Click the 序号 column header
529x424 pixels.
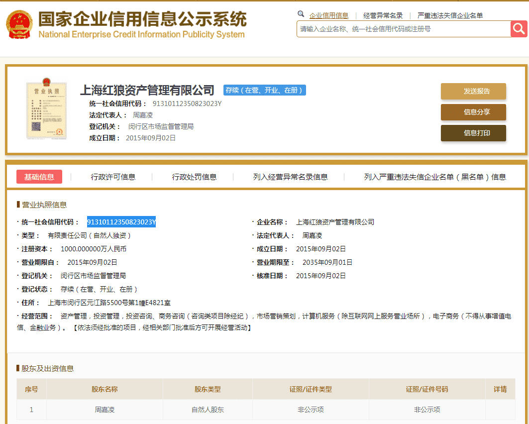click(x=31, y=389)
